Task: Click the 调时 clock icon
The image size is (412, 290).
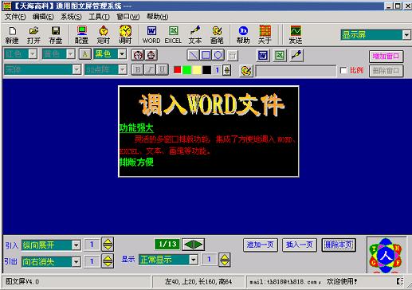Action: (125, 35)
